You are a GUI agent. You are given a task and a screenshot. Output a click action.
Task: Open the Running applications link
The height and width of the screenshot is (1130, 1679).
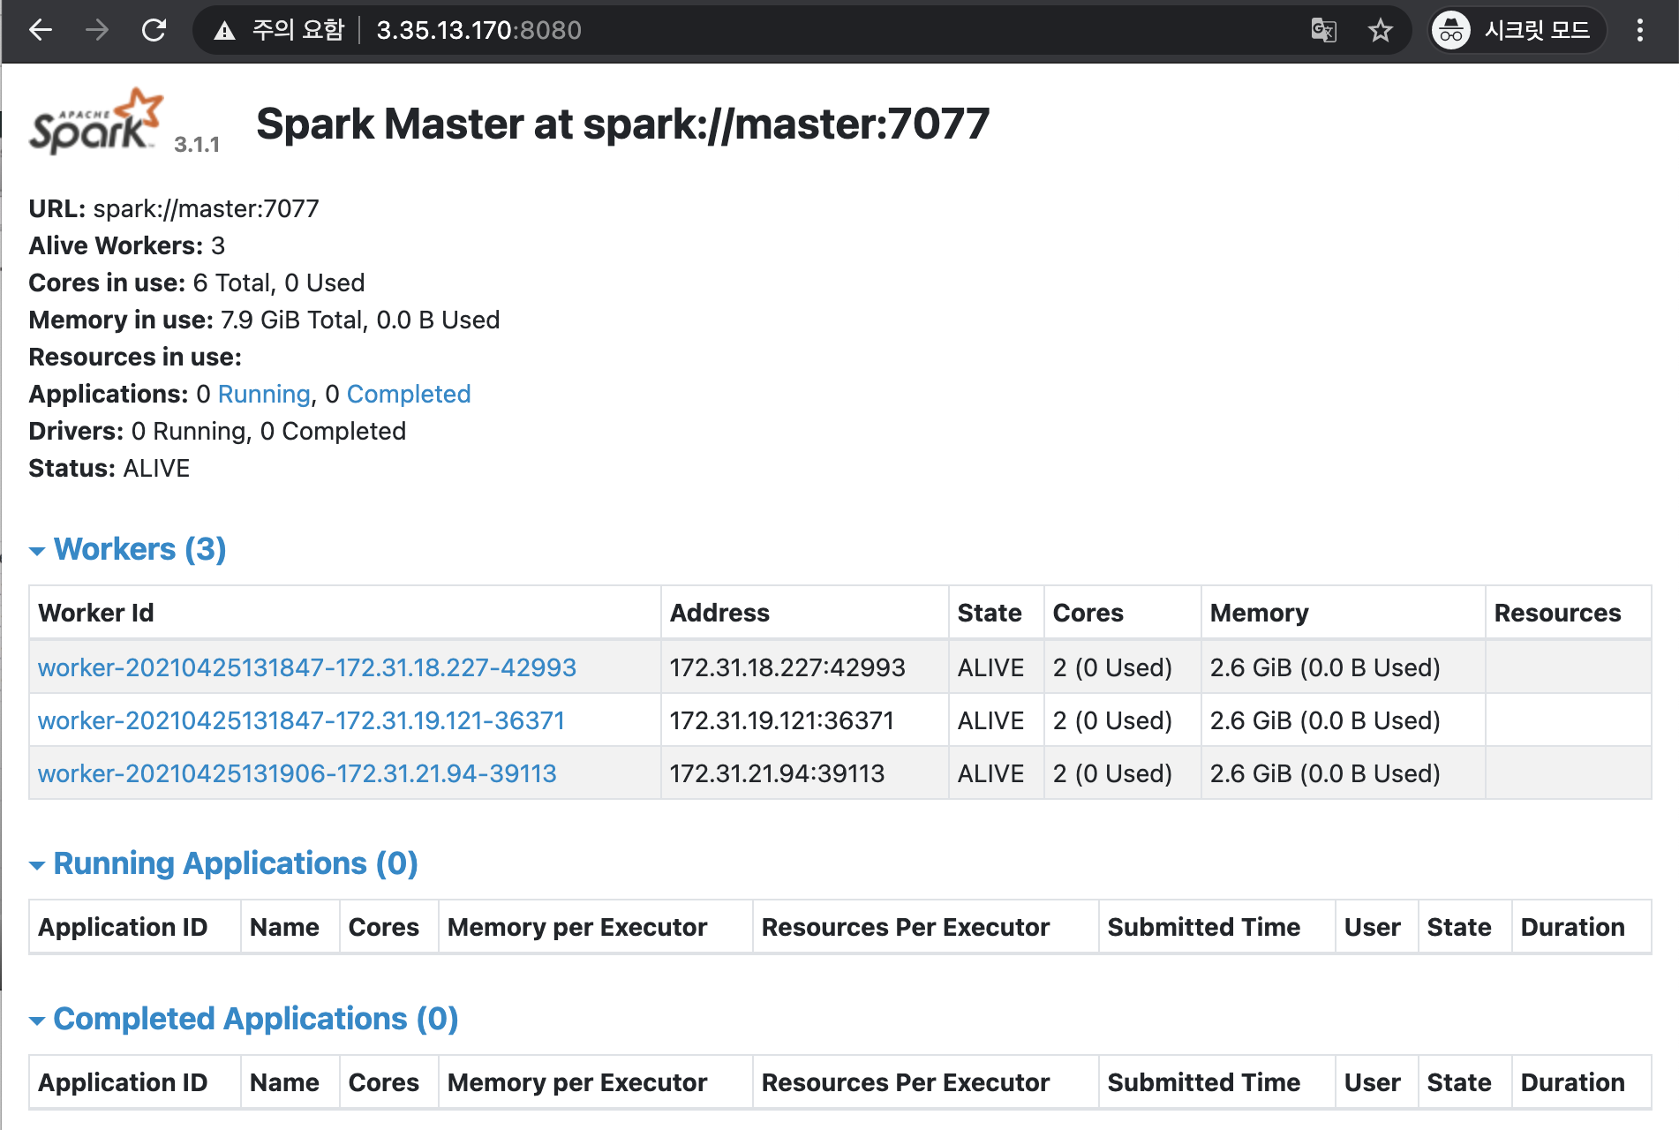[264, 394]
